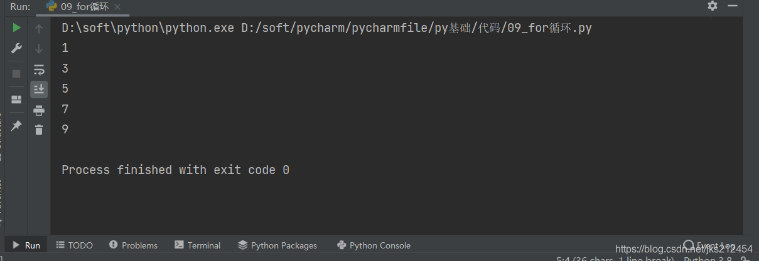Image resolution: width=759 pixels, height=261 pixels.
Task: Open the Python Console tab
Action: pyautogui.click(x=374, y=245)
